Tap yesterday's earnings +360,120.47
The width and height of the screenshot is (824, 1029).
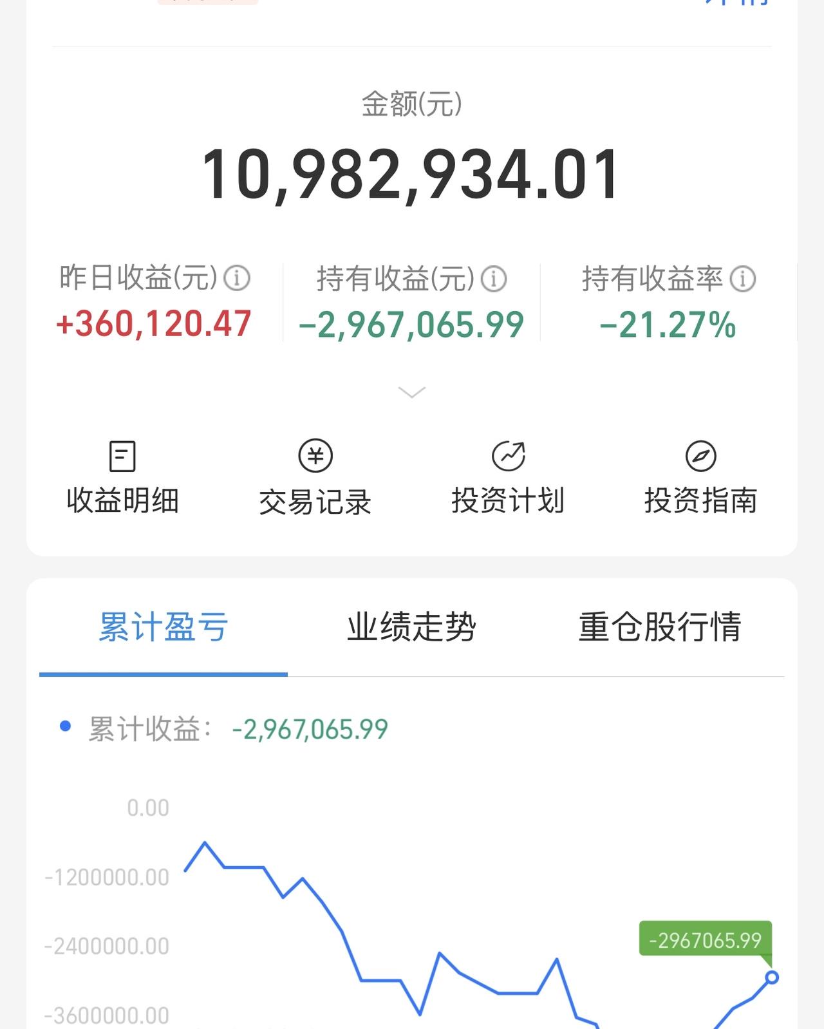click(x=153, y=324)
